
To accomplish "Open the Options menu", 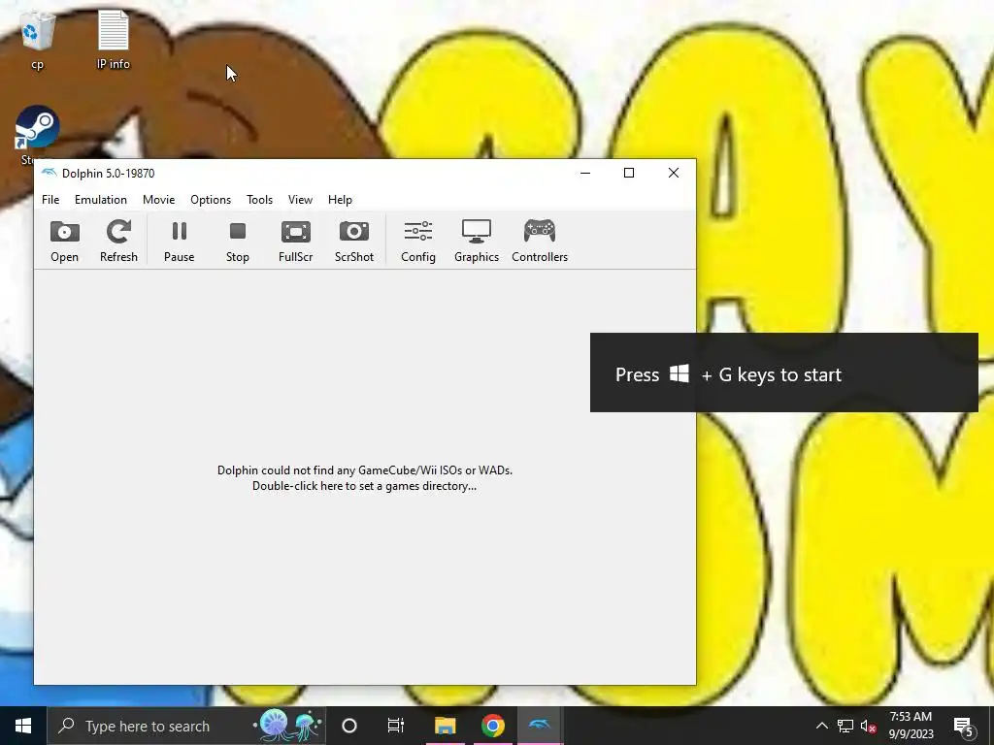I will [211, 200].
